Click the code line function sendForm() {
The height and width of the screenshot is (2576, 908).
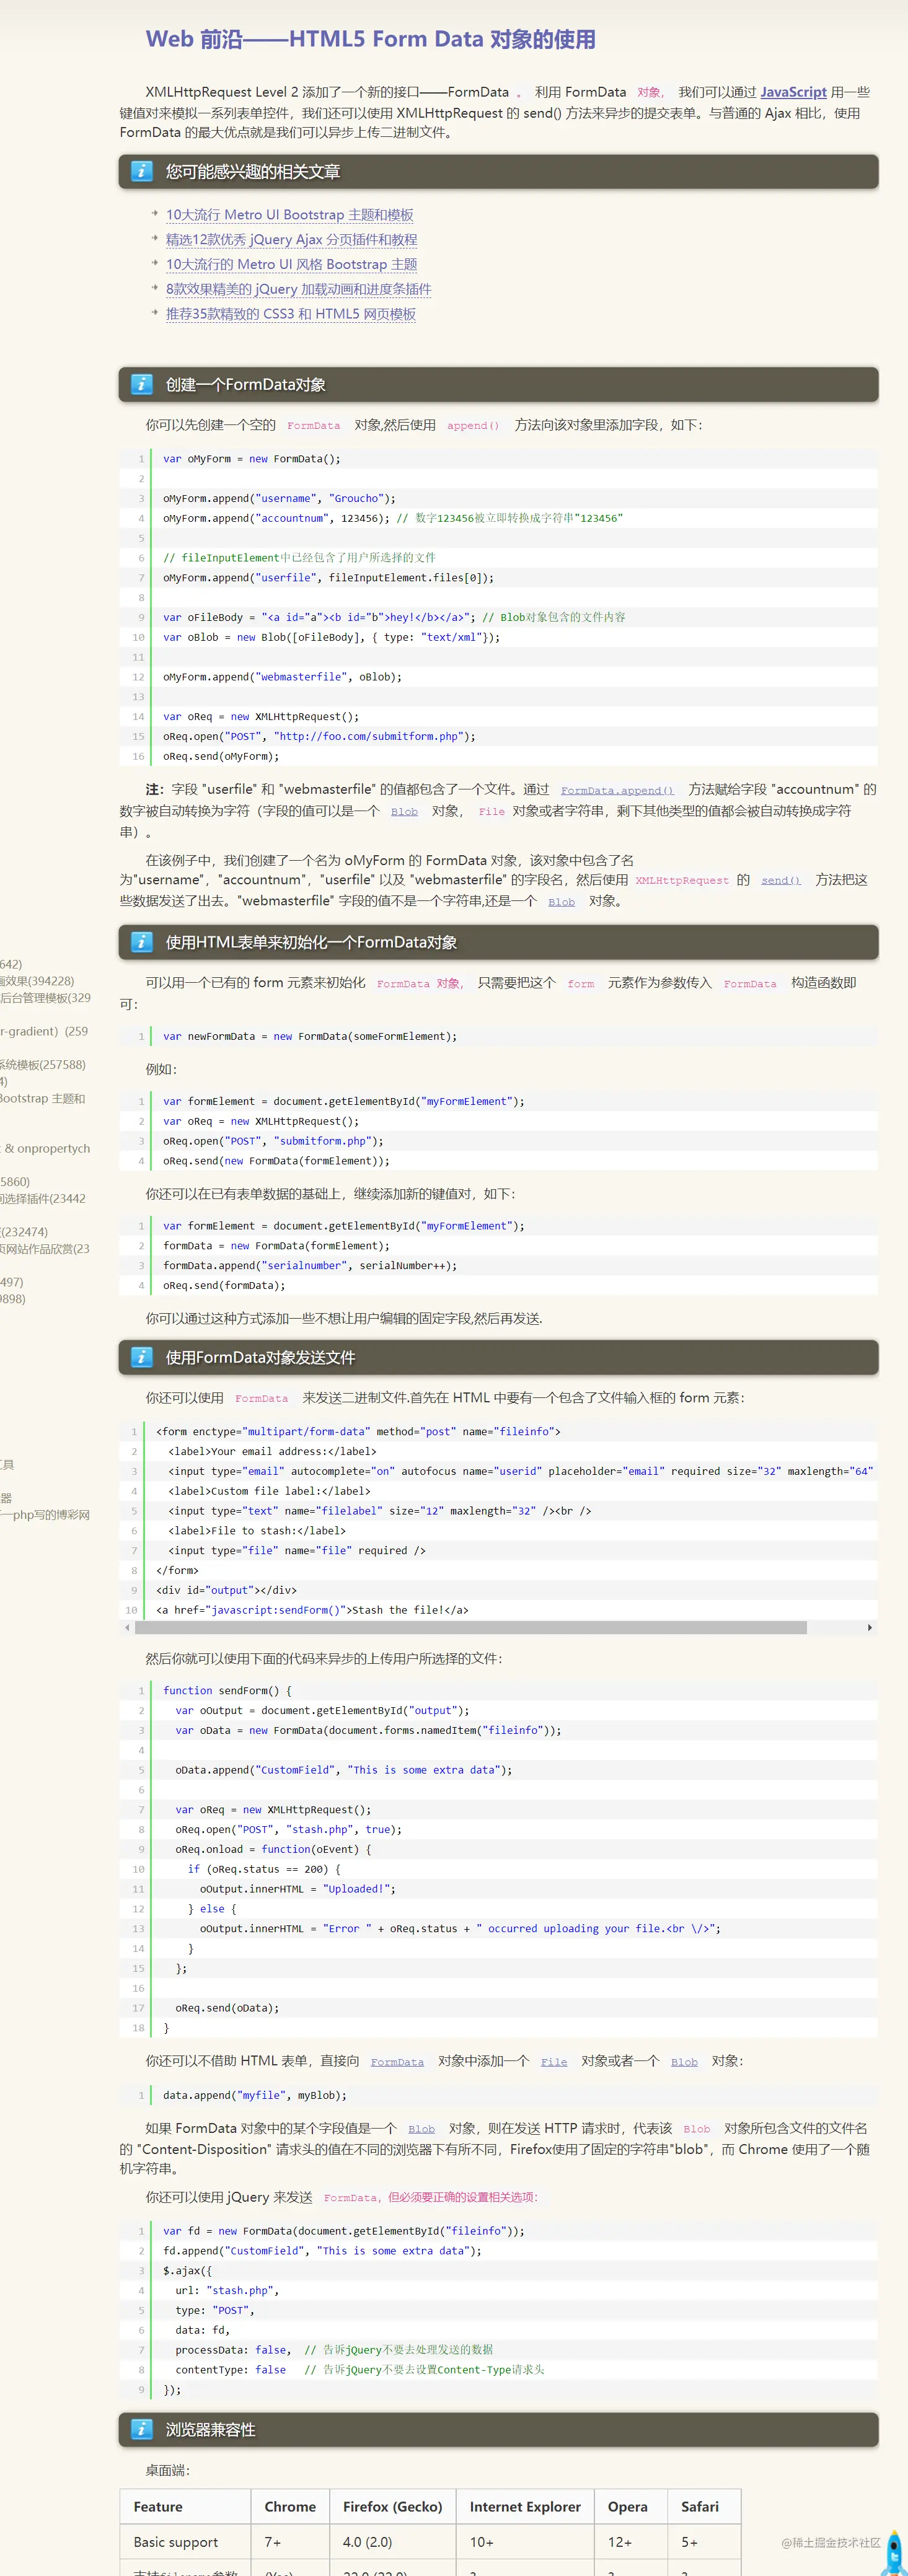coord(227,1690)
